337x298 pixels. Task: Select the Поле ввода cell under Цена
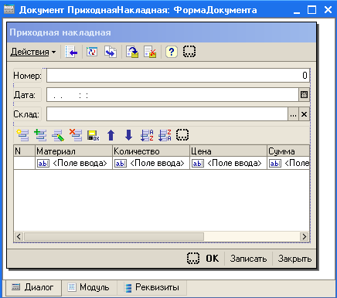coord(228,163)
